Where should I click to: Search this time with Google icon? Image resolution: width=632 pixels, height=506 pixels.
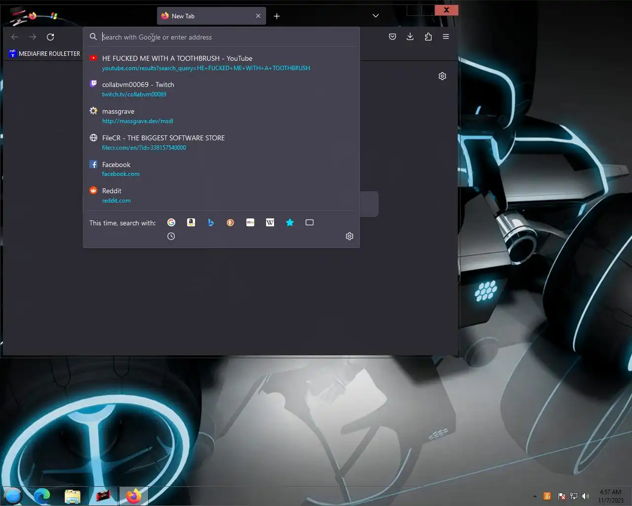pyautogui.click(x=171, y=223)
